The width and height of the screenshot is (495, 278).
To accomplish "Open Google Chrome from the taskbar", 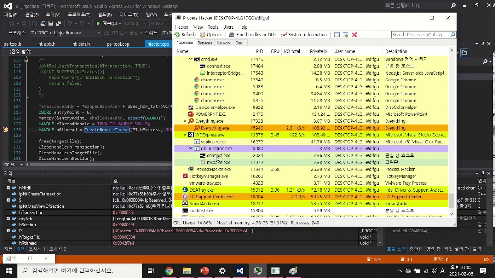I will point(169,271).
